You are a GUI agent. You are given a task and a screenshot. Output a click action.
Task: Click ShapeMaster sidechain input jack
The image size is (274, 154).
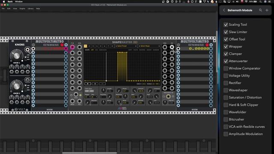pyautogui.click(x=168, y=96)
